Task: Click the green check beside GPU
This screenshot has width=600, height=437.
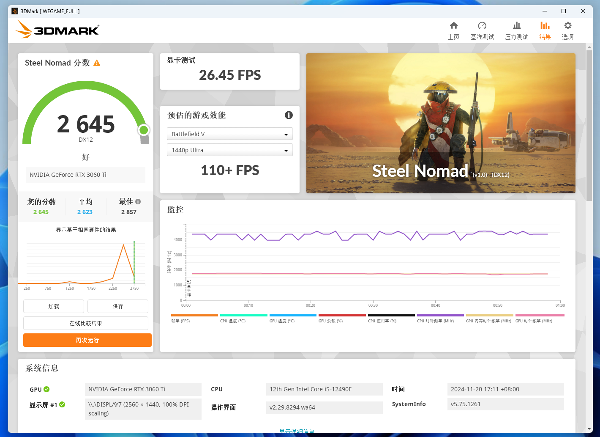Action: pyautogui.click(x=46, y=389)
